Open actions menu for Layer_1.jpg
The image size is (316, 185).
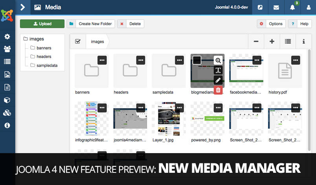179,108
